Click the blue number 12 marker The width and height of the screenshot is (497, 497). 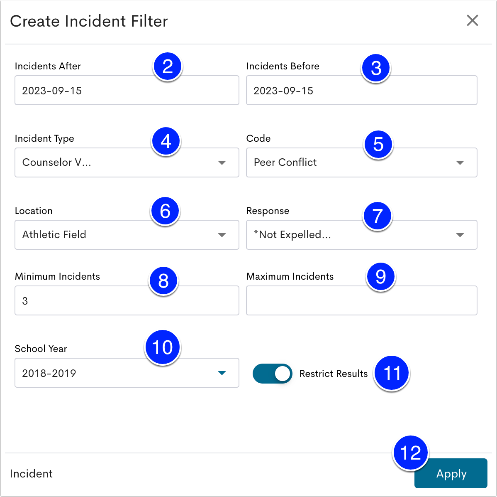(410, 453)
